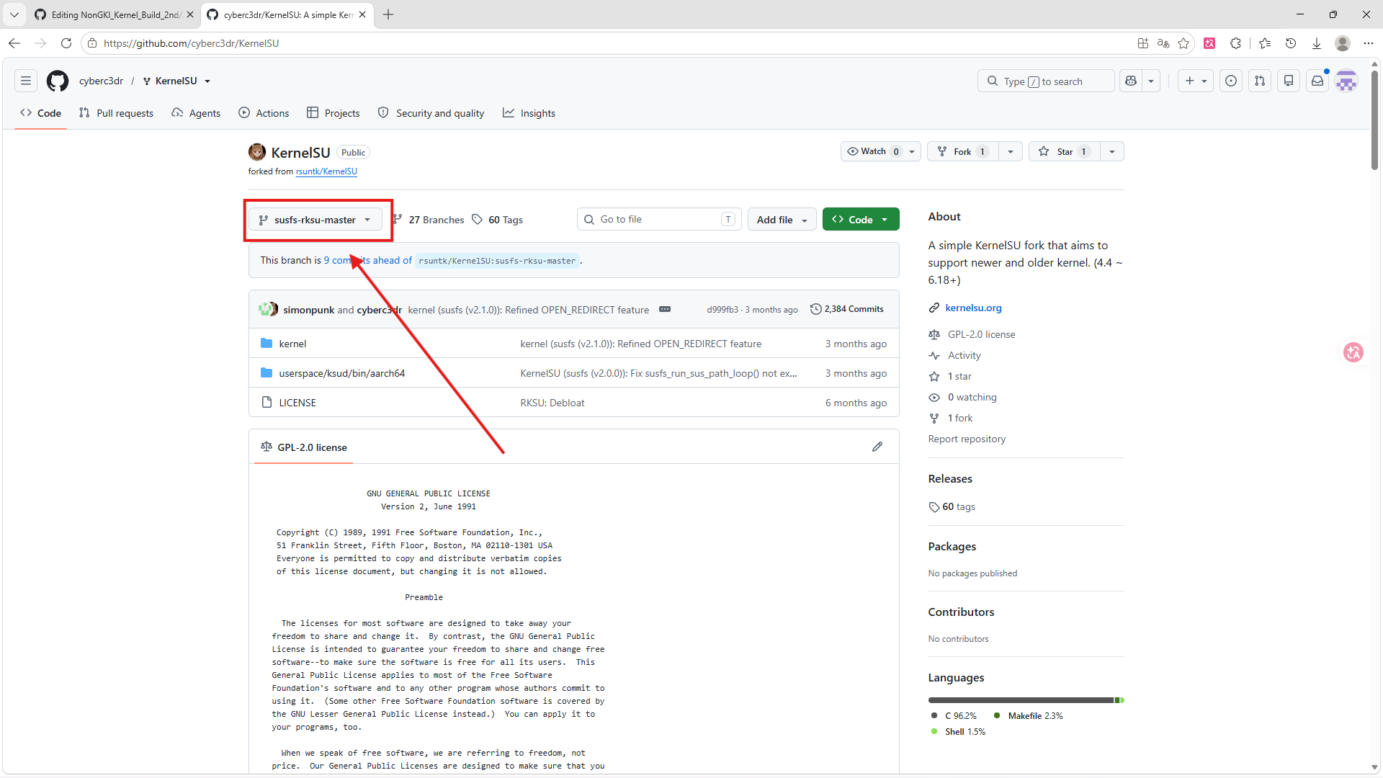Visit the kernelsu.org website link

[973, 308]
